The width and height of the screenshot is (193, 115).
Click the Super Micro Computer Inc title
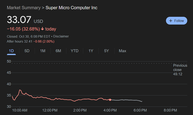tap(71, 8)
